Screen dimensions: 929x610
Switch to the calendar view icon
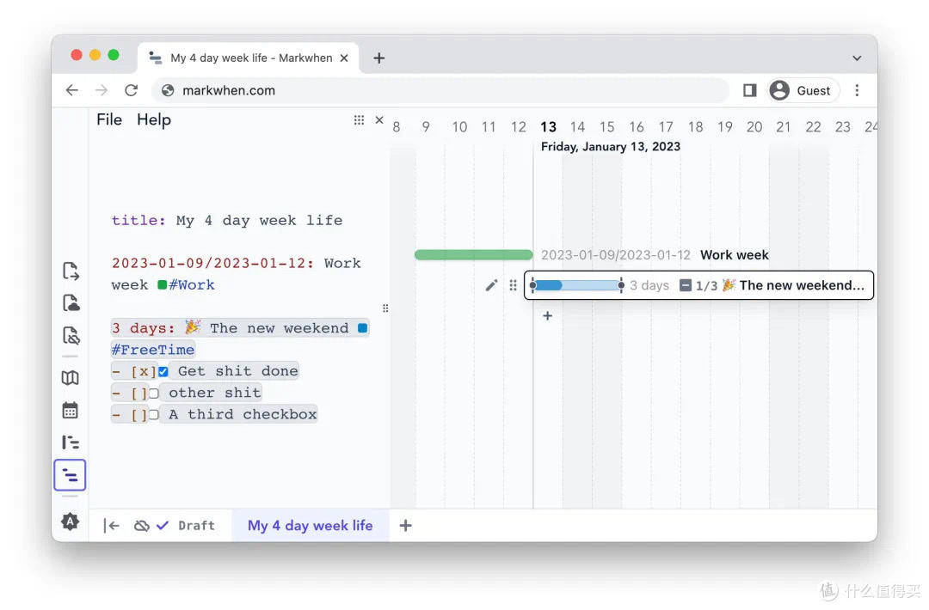[70, 410]
